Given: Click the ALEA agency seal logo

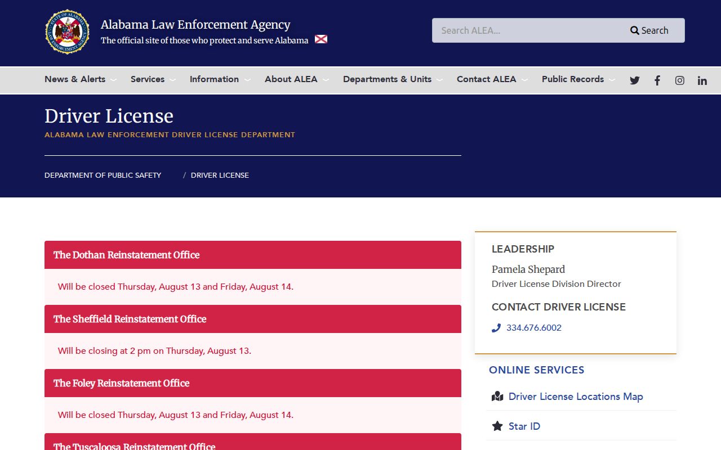Looking at the screenshot, I should pyautogui.click(x=68, y=31).
